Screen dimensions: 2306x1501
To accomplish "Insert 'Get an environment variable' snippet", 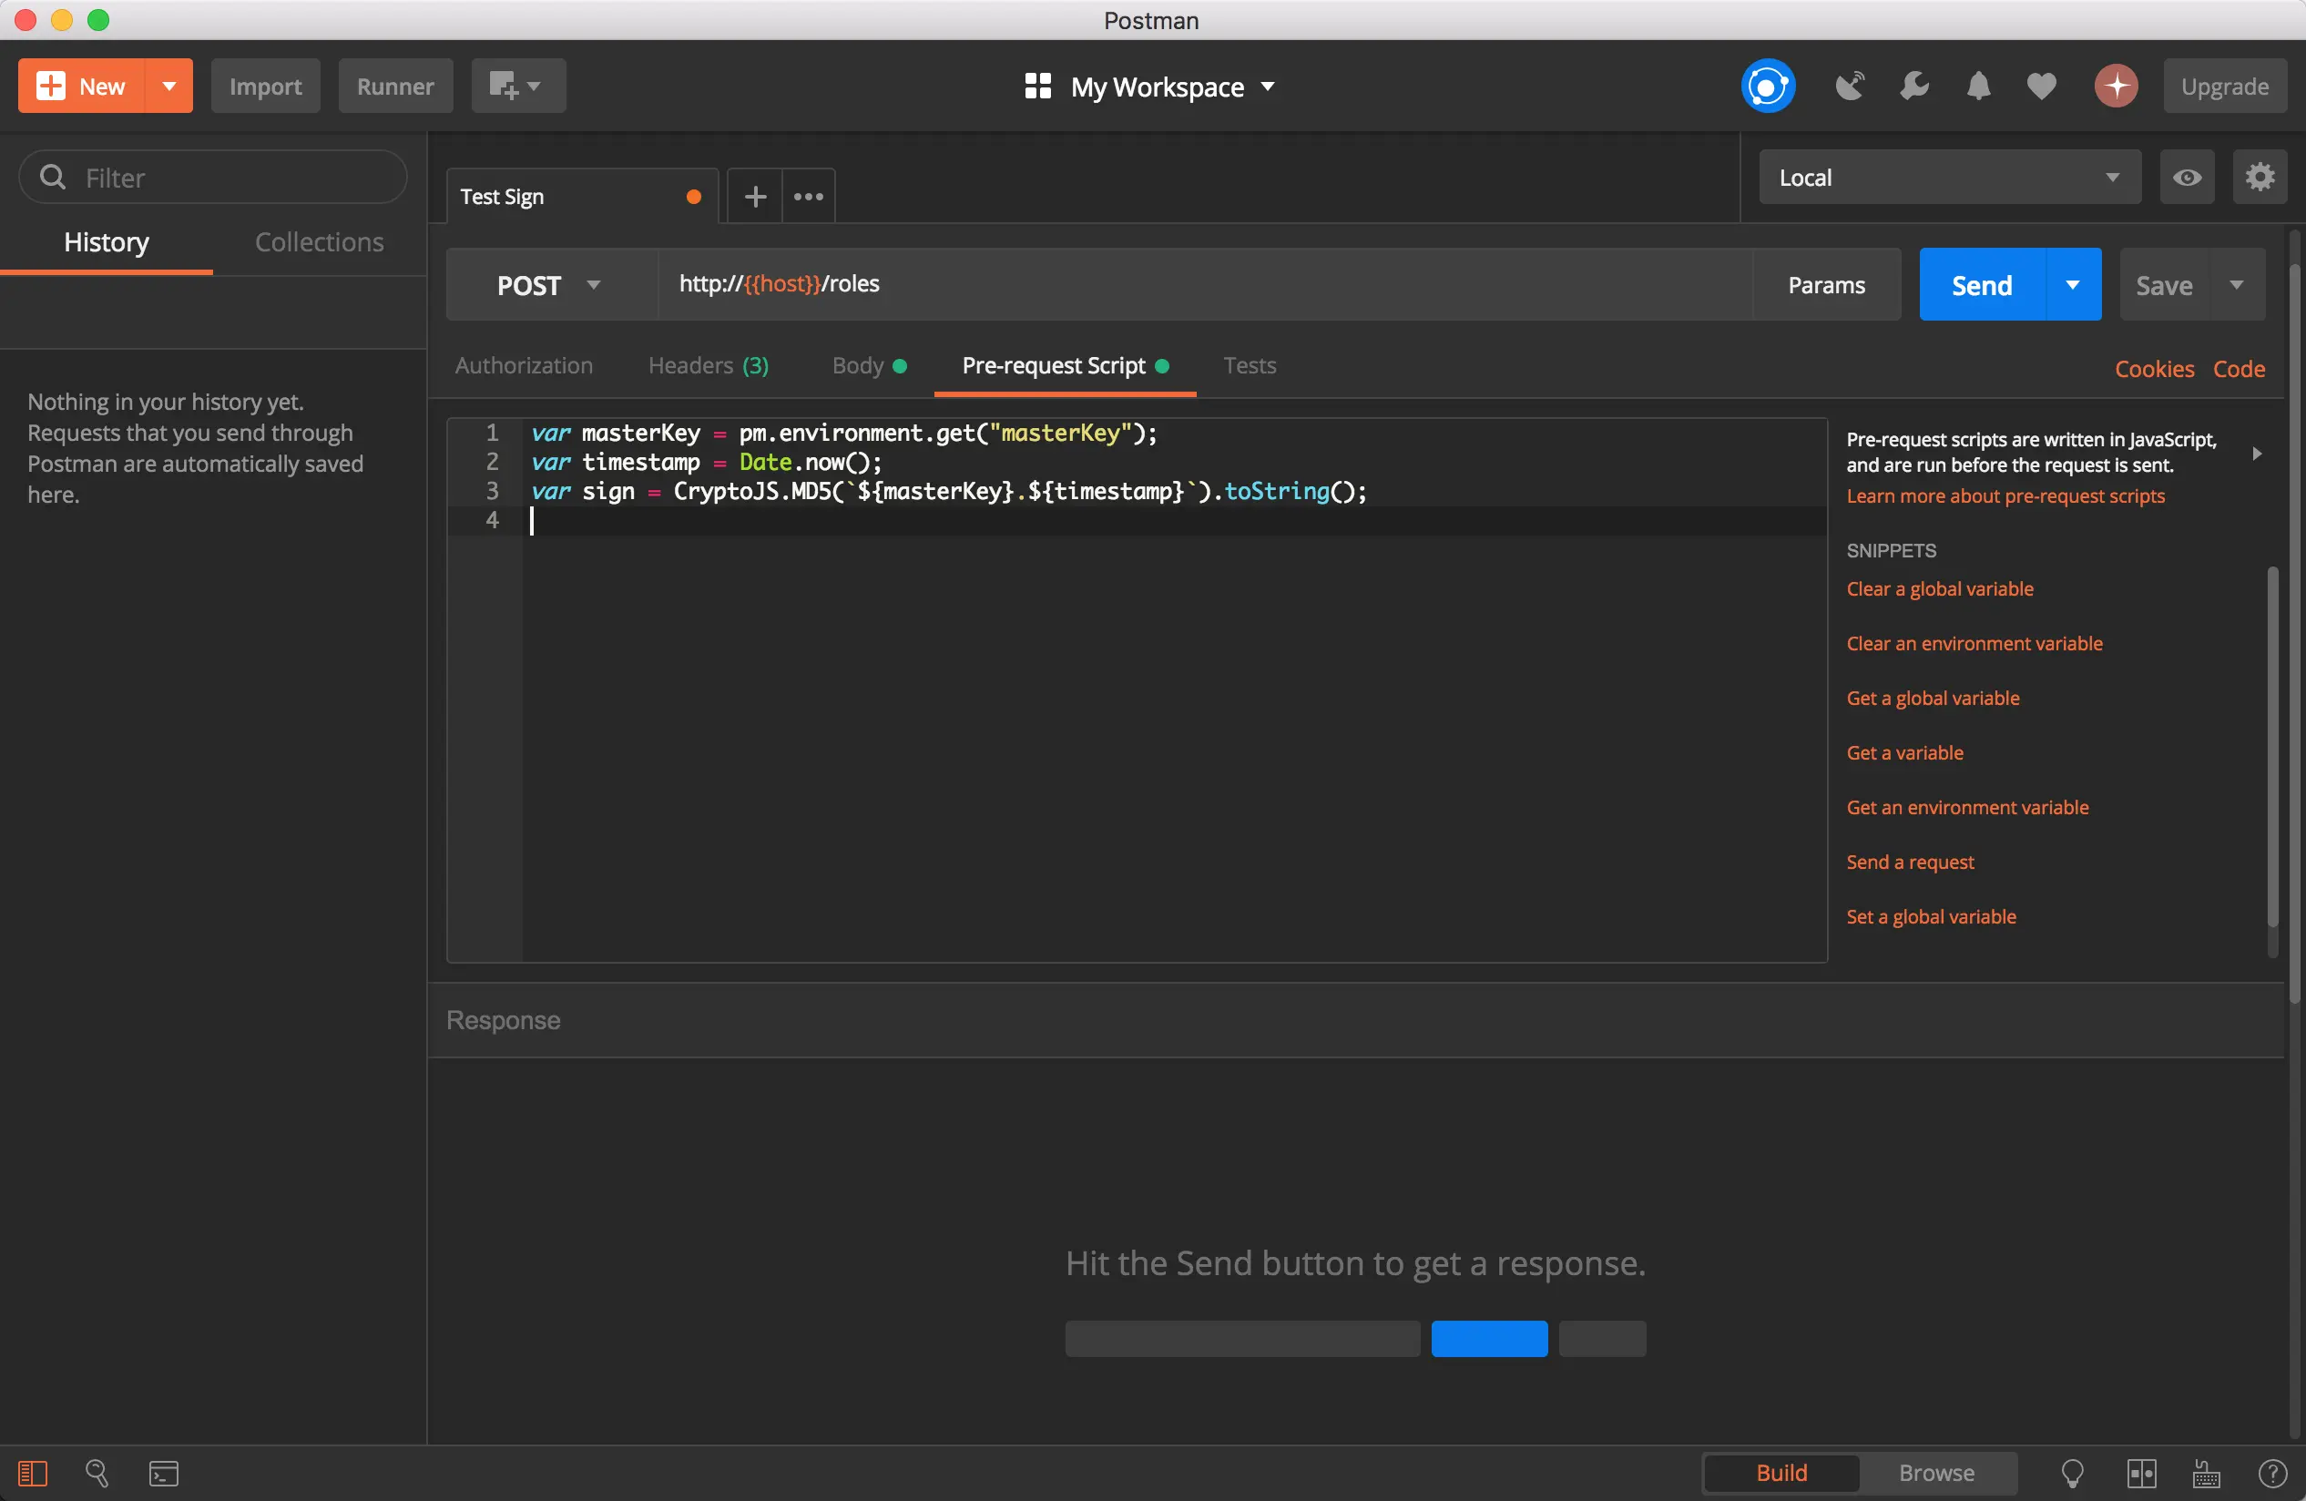I will [x=1967, y=807].
